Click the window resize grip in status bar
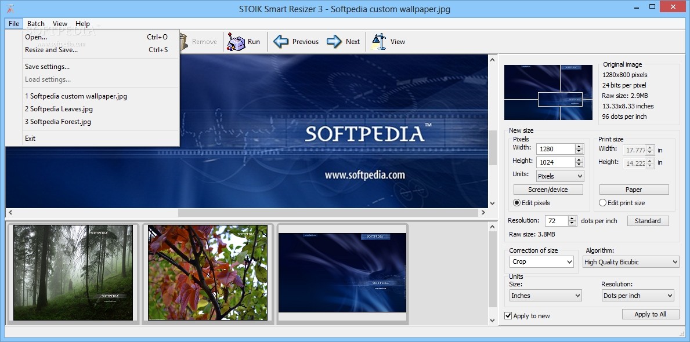This screenshot has height=342, width=690. click(x=682, y=333)
